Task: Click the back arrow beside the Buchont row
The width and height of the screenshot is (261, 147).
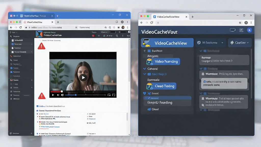Action: point(145,51)
